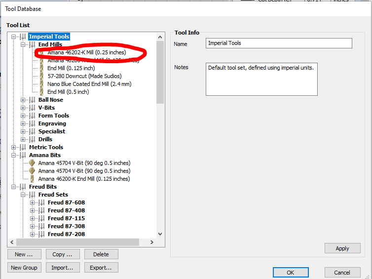Expand the Freud 87-308 set
Viewport: 372px width, 279px height.
[32, 226]
